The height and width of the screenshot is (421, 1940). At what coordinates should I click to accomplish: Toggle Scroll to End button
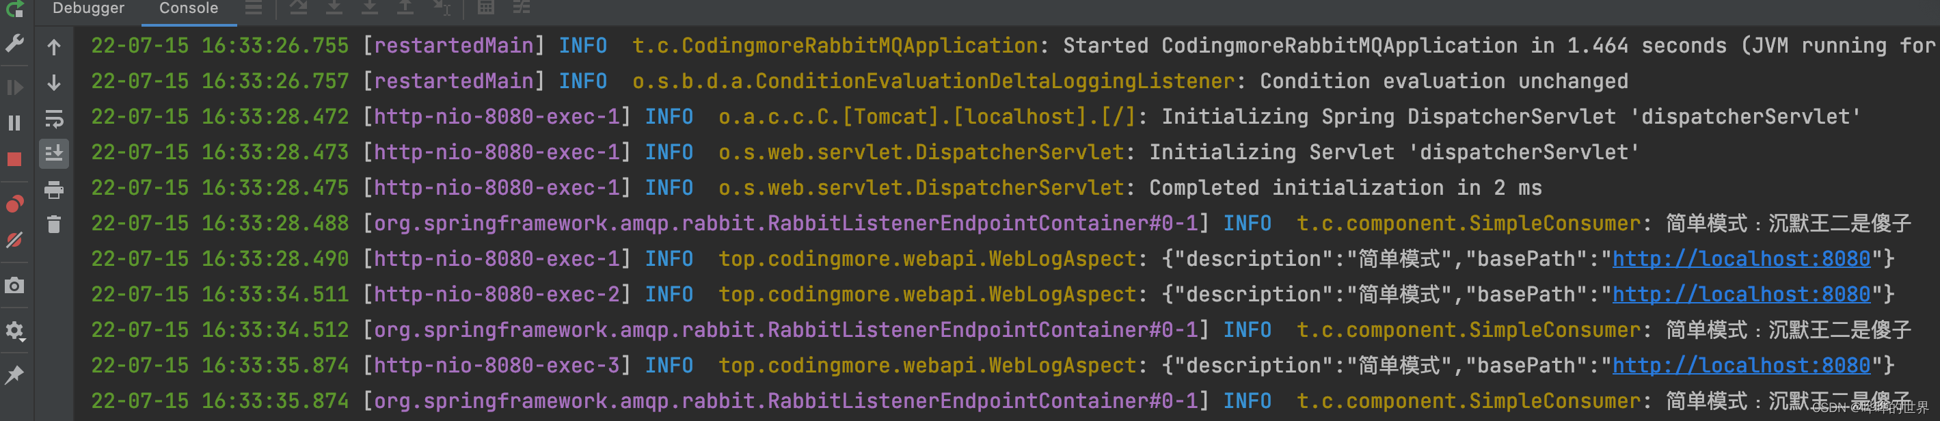[x=54, y=154]
